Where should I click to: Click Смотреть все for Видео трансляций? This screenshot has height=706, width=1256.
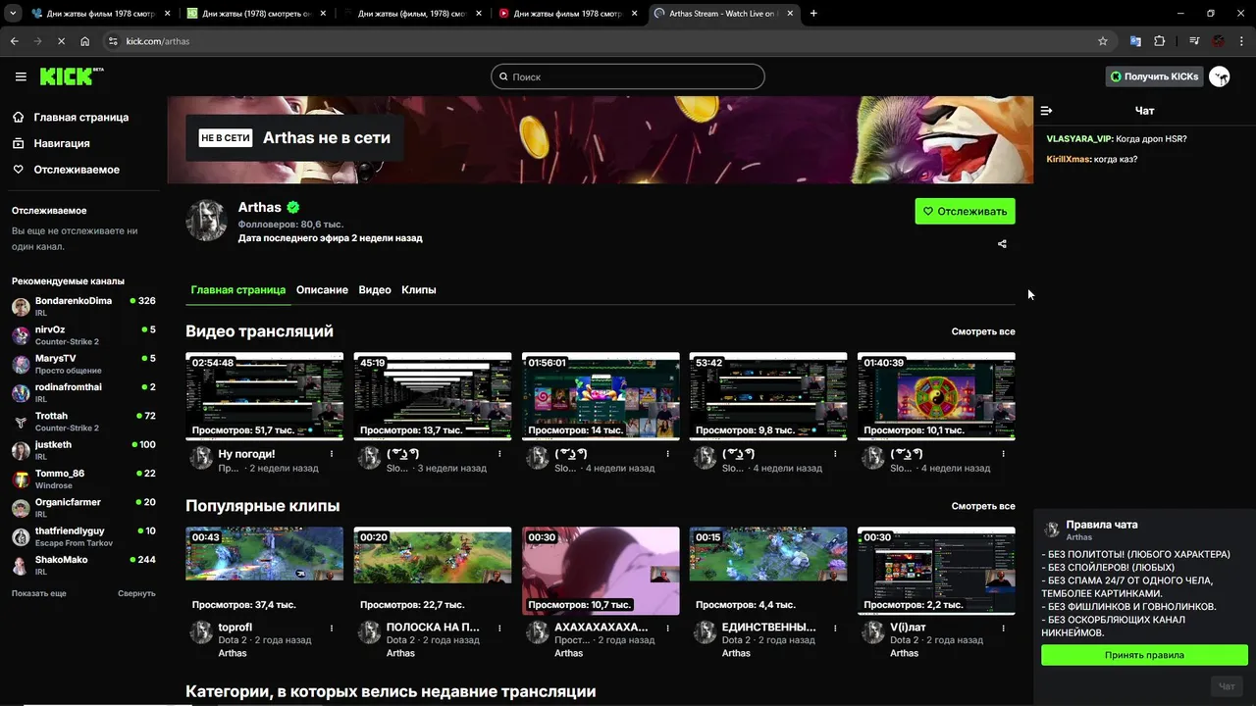(x=983, y=331)
